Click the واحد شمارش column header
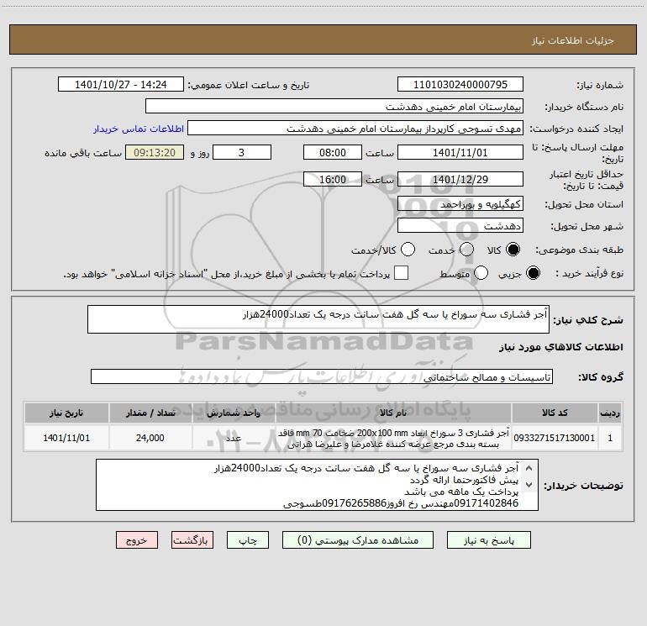The image size is (647, 626). (x=234, y=413)
